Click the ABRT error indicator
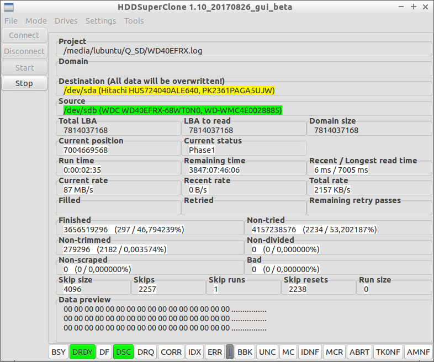 [359, 352]
